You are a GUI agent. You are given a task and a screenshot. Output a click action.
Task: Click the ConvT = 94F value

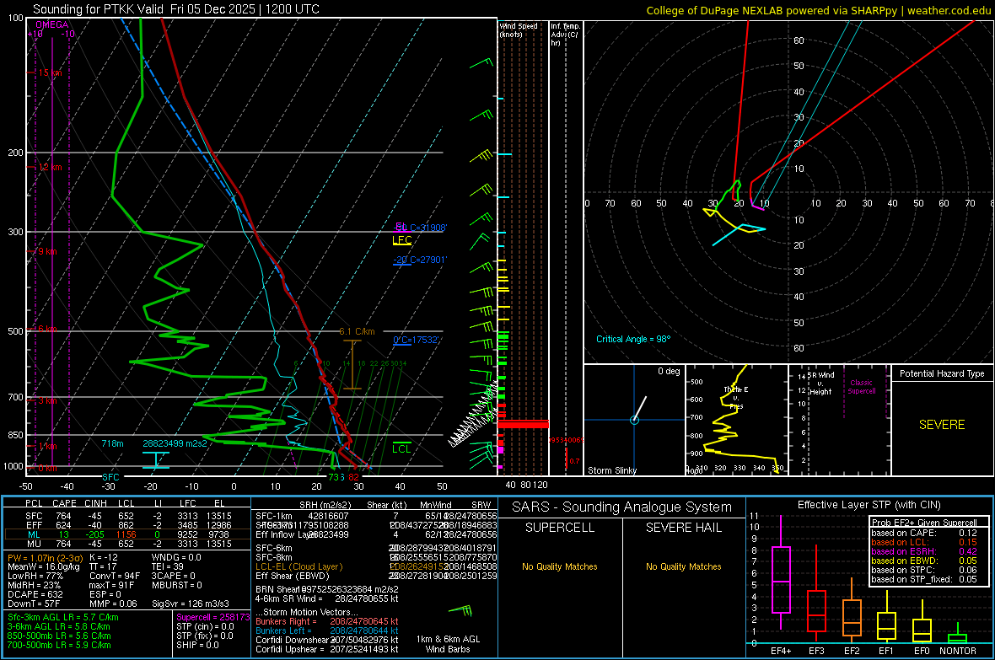pos(115,577)
